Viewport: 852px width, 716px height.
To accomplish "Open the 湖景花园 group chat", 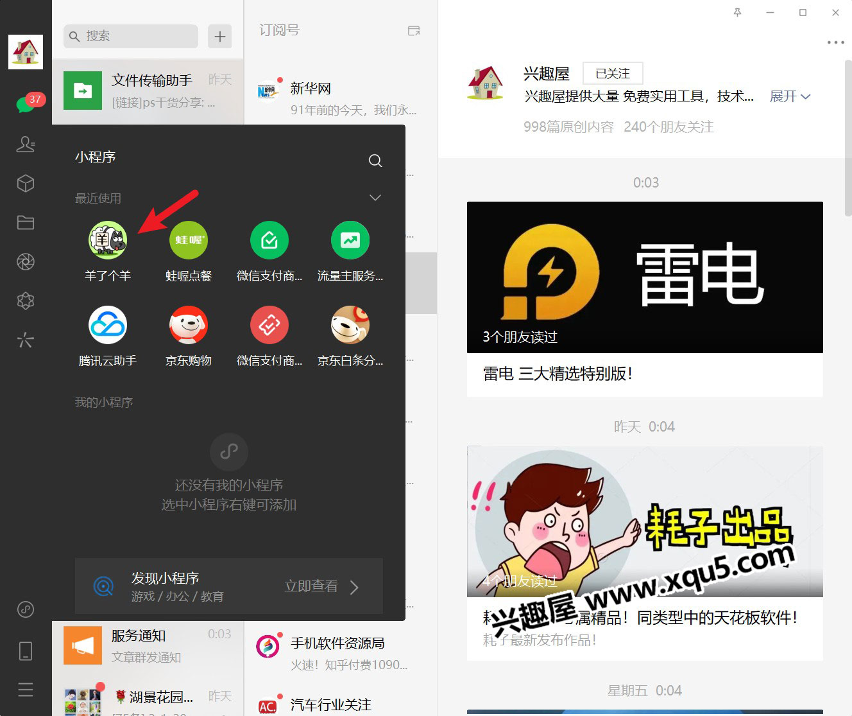I will [x=148, y=697].
